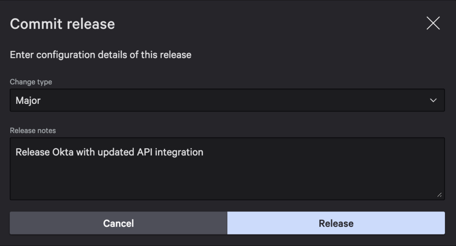
Task: Select the Major value in the combo box
Action: click(x=28, y=100)
